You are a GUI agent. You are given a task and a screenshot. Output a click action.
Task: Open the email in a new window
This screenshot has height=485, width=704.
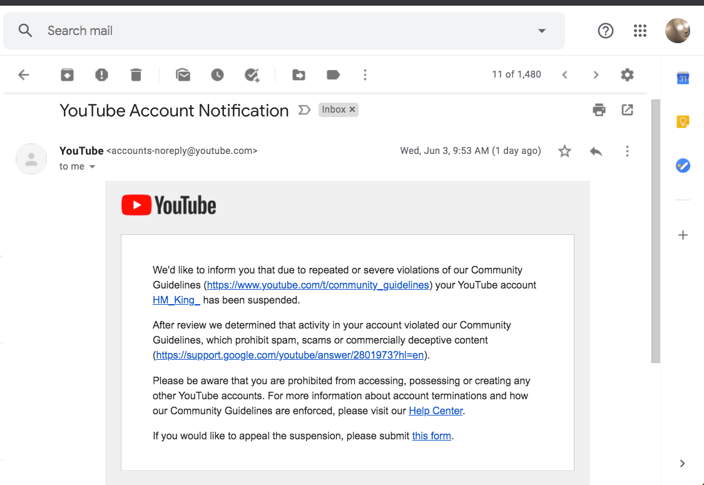click(627, 110)
